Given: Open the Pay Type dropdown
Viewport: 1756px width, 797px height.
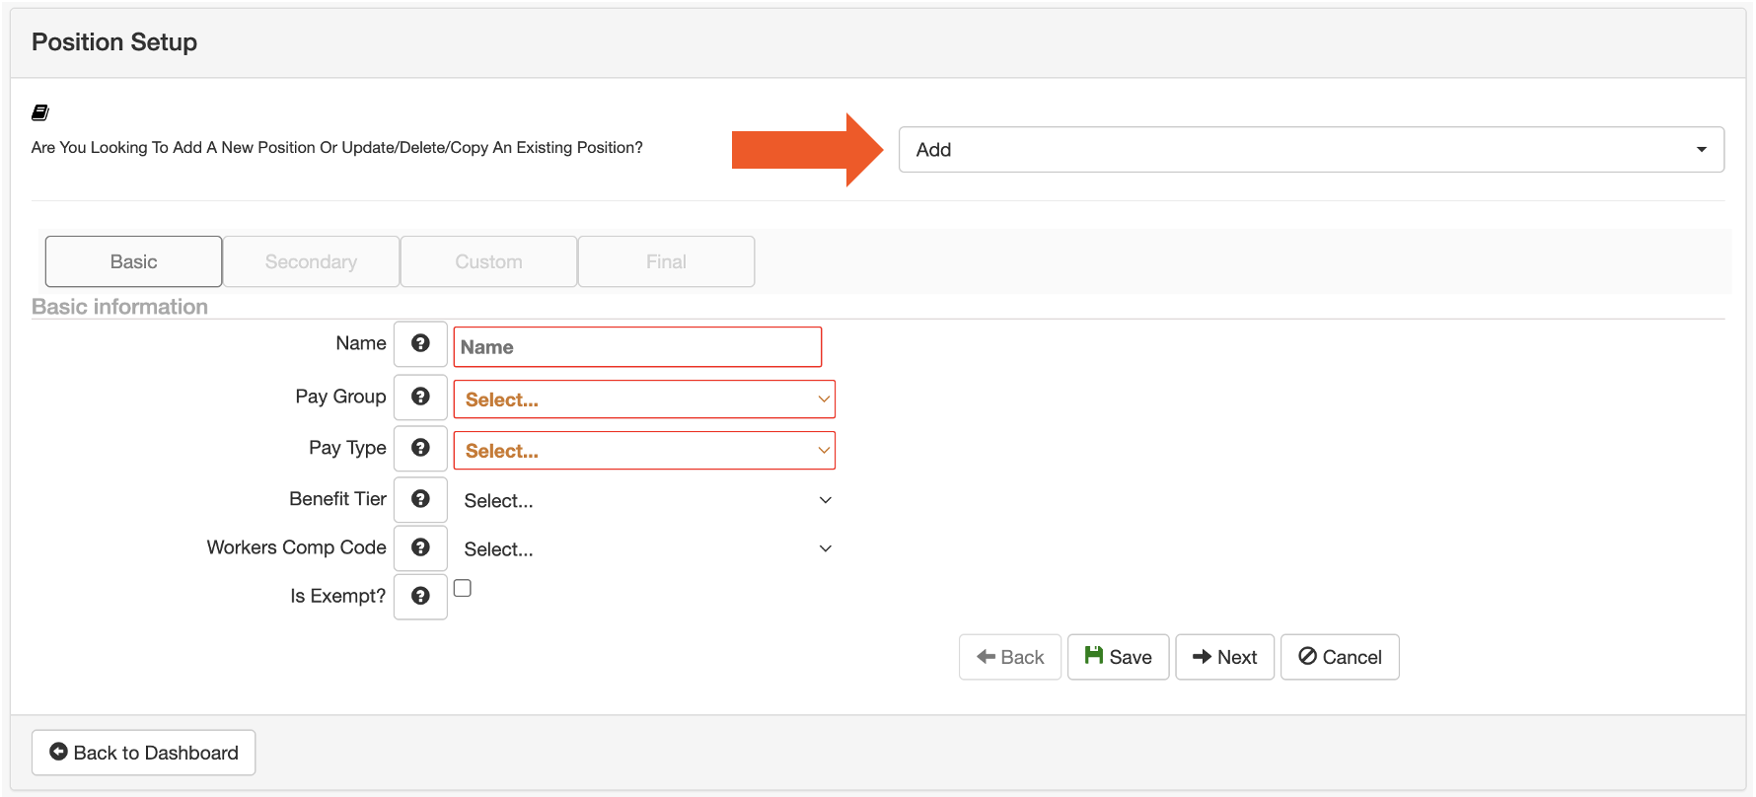Looking at the screenshot, I should click(644, 451).
